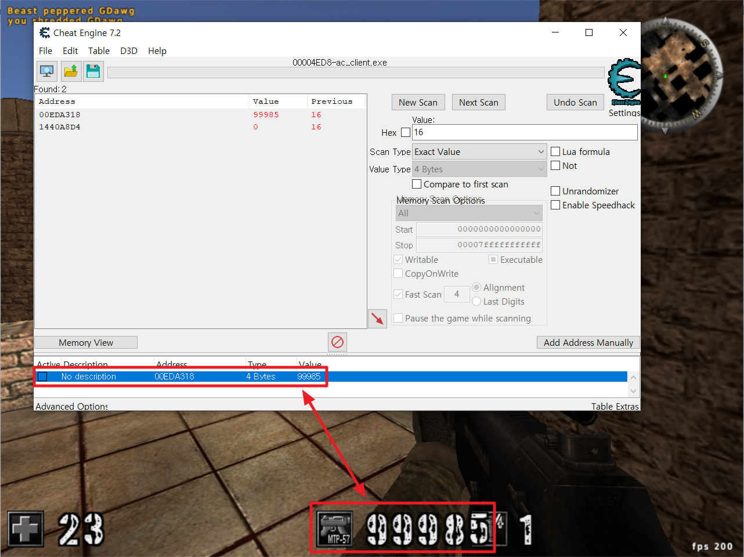Viewport: 744px width, 557px height.
Task: Click the Description column header
Action: tap(86, 364)
